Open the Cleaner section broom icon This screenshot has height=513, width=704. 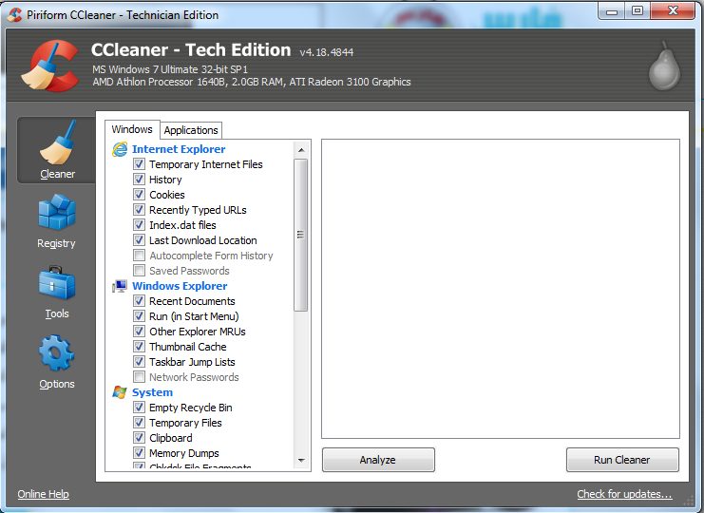pyautogui.click(x=57, y=142)
